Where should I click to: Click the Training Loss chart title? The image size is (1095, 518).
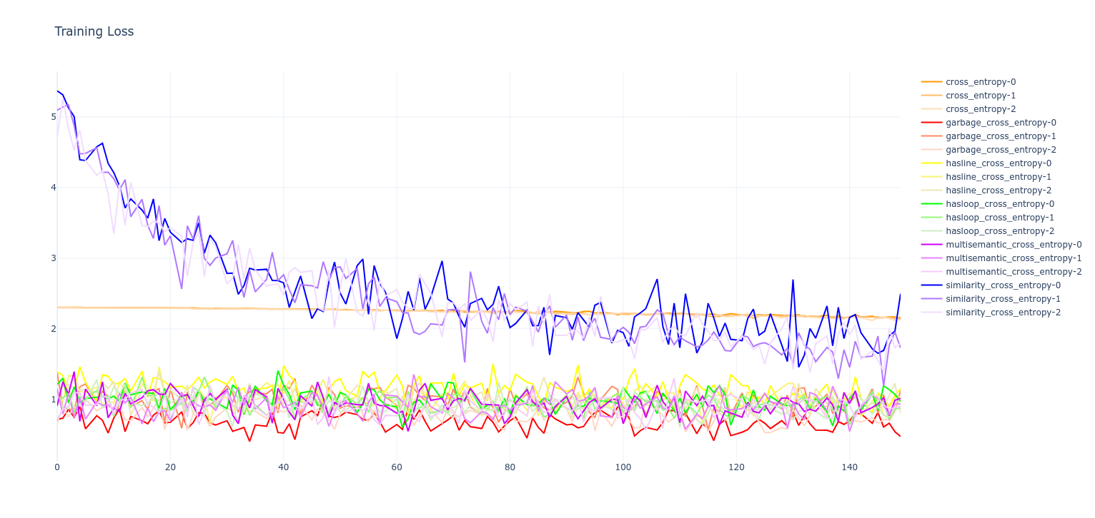tap(94, 31)
